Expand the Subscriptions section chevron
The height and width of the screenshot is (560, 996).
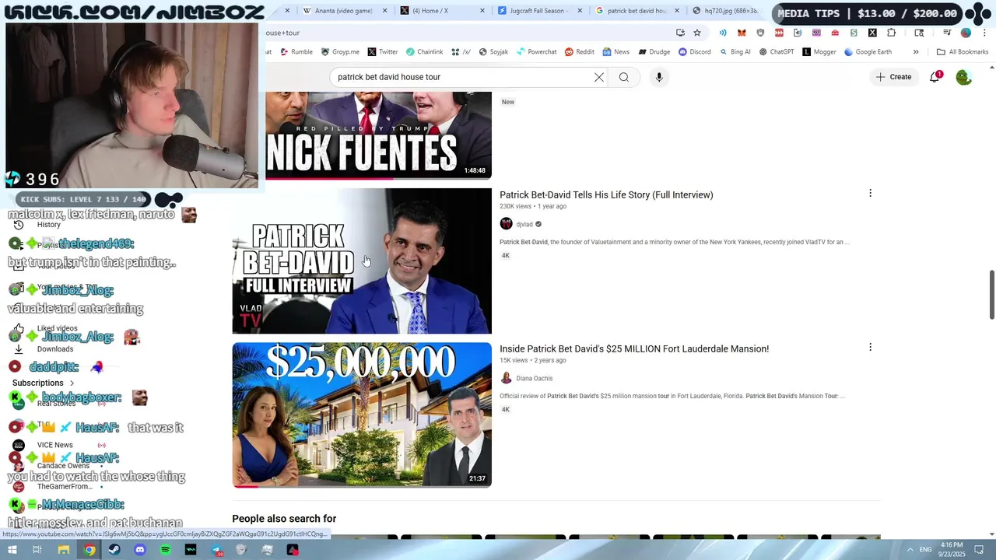72,383
